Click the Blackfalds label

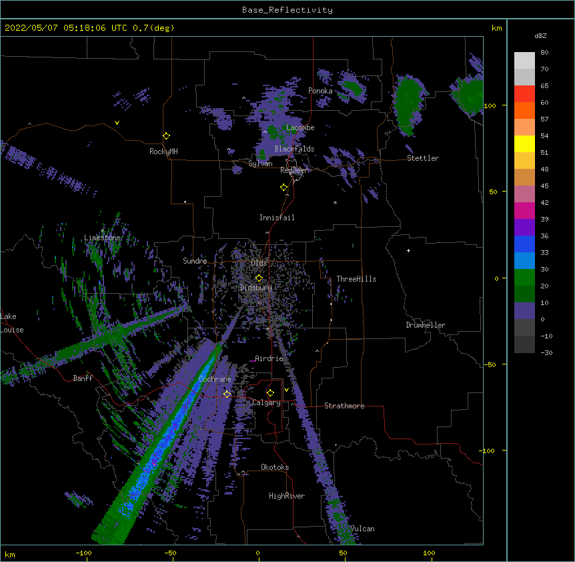point(294,149)
